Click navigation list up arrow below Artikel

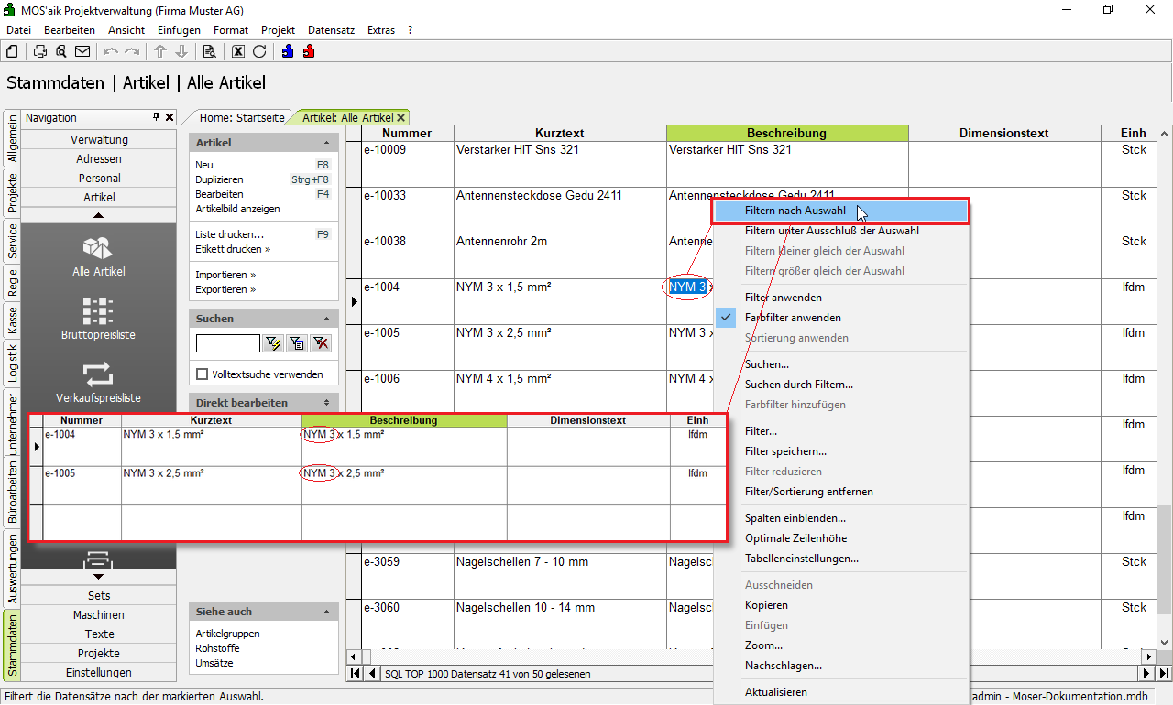[x=99, y=215]
